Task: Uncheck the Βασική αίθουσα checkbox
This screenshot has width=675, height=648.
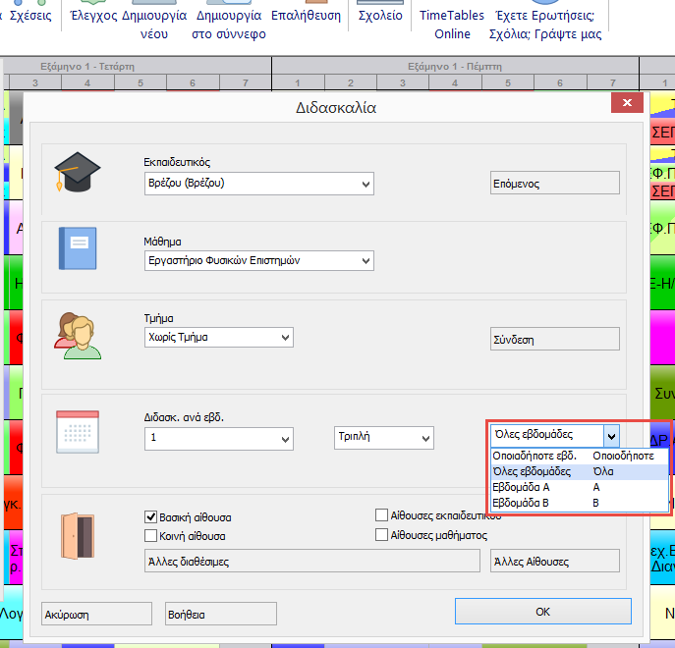Action: click(x=151, y=516)
